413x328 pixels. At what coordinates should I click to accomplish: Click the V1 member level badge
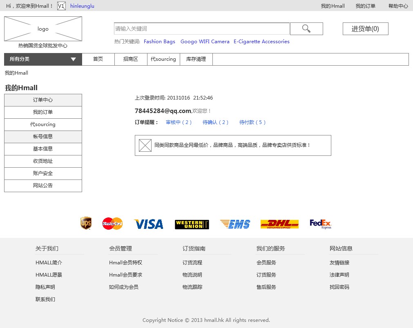tap(61, 6)
